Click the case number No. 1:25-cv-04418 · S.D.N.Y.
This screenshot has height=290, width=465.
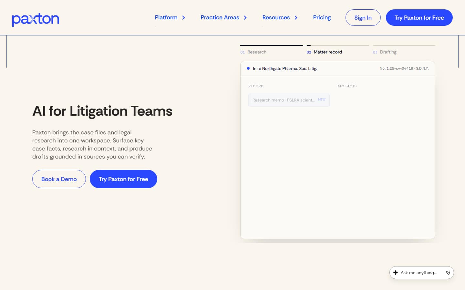click(404, 69)
